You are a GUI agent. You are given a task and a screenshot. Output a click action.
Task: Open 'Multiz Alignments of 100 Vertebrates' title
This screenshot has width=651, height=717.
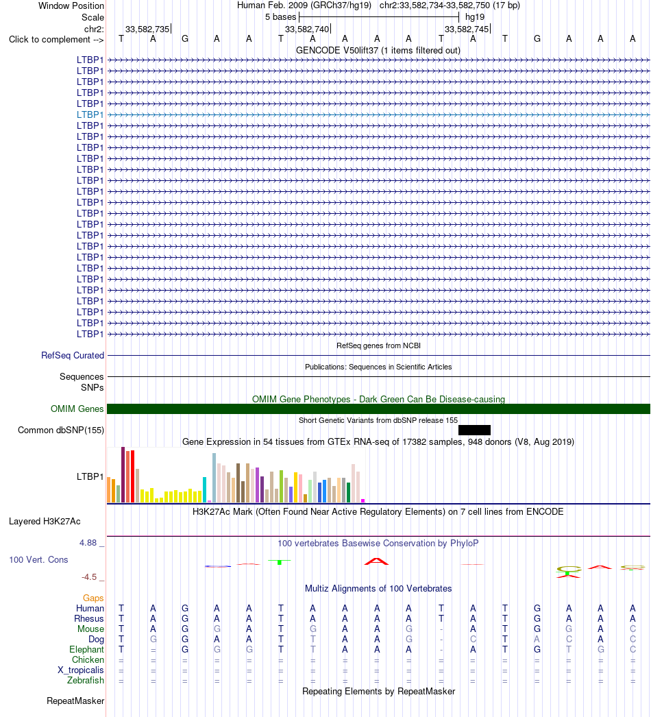(378, 589)
